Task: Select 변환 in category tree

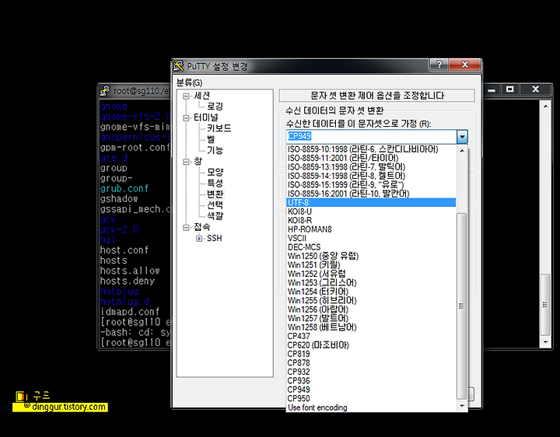Action: (x=215, y=194)
